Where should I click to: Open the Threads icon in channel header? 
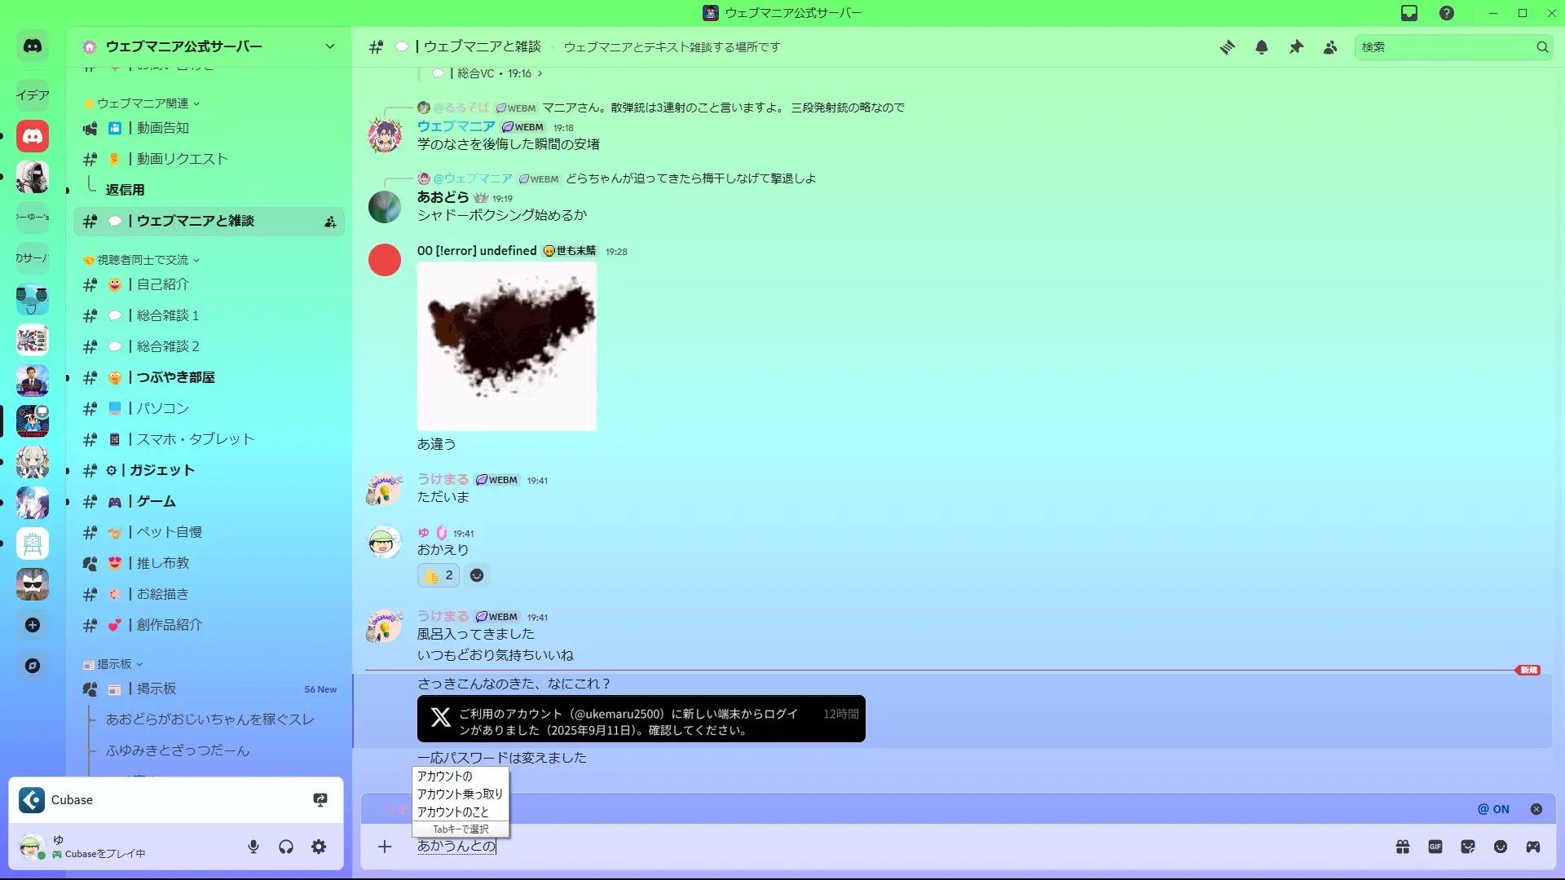1227,47
